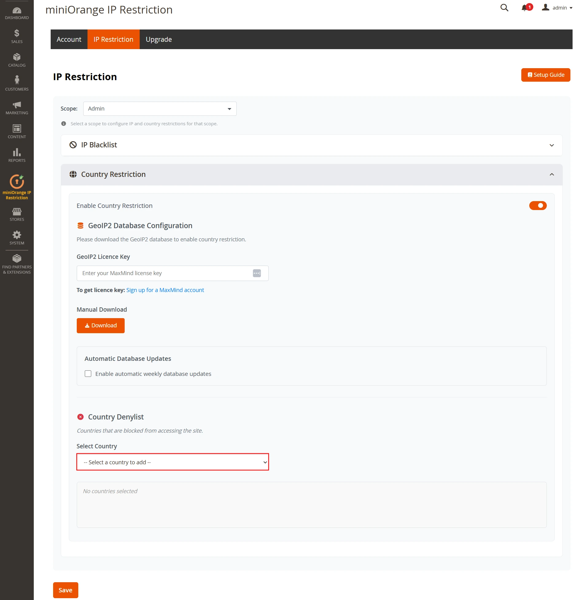The image size is (587, 600).
Task: Enable automatic weekly database updates
Action: (88, 373)
